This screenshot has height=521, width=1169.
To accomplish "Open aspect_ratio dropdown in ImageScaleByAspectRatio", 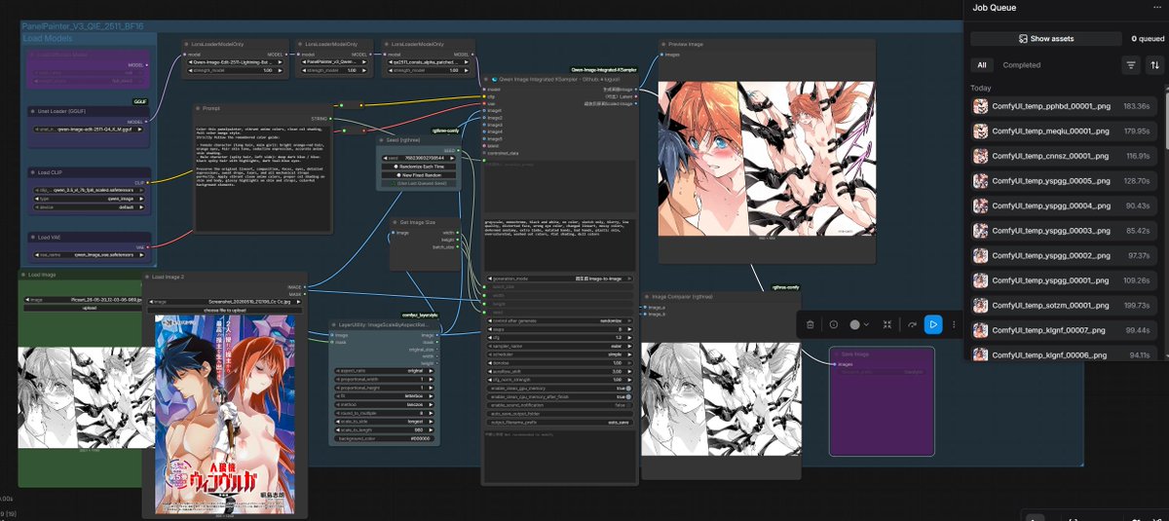I will click(x=383, y=372).
